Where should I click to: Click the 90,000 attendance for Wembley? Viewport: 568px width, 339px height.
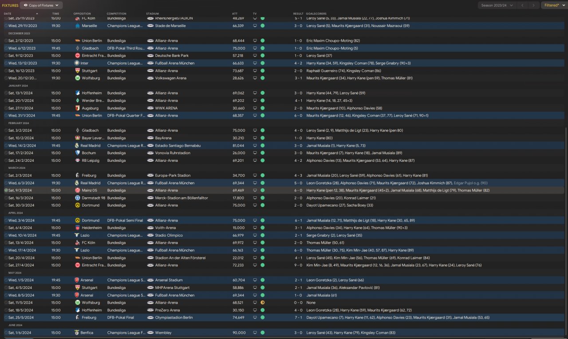(x=239, y=333)
